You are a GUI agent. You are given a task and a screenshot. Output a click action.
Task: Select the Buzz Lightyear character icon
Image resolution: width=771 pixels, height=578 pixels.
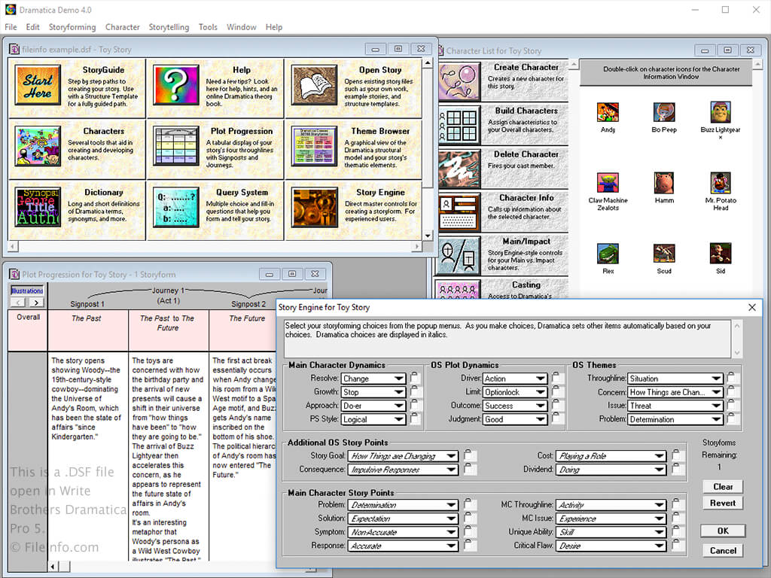tap(721, 113)
